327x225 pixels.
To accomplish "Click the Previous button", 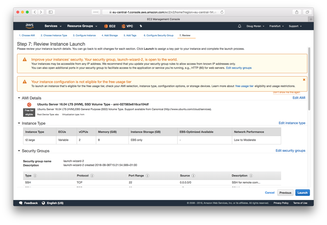I will [x=285, y=193].
